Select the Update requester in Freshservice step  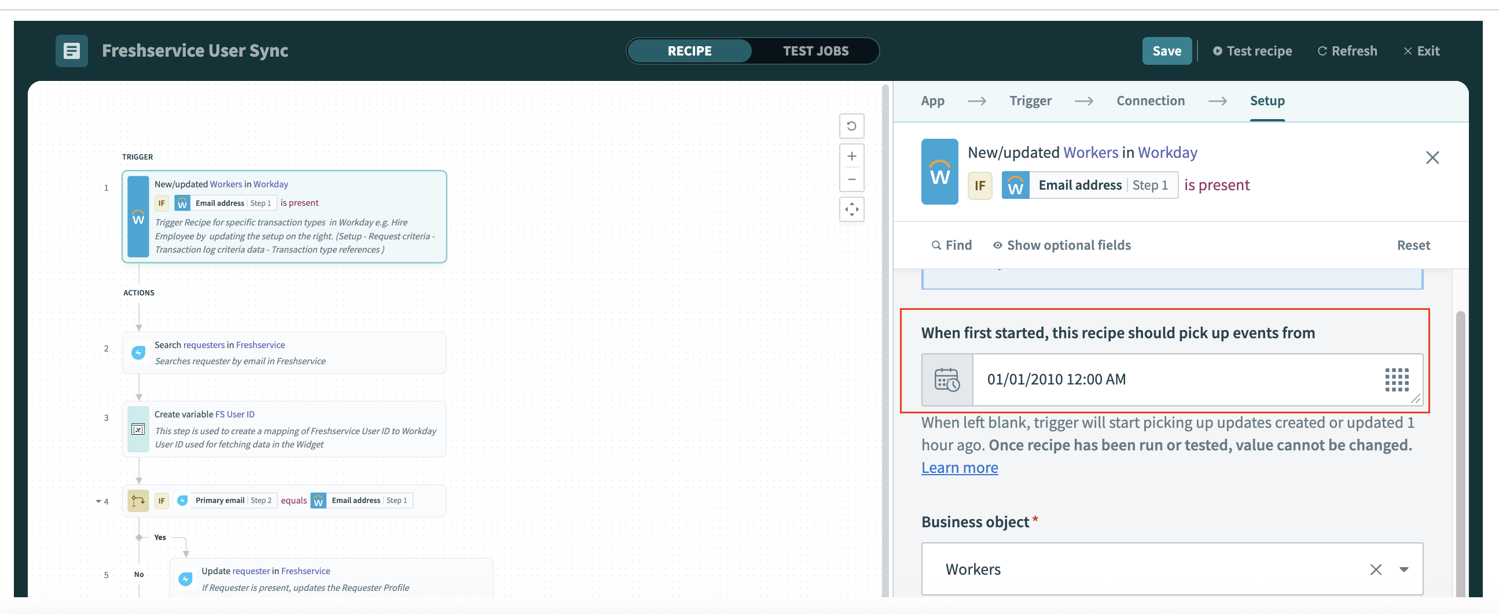pyautogui.click(x=332, y=579)
